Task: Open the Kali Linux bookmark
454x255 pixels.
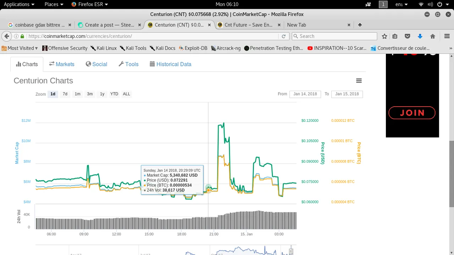Action: (104, 48)
